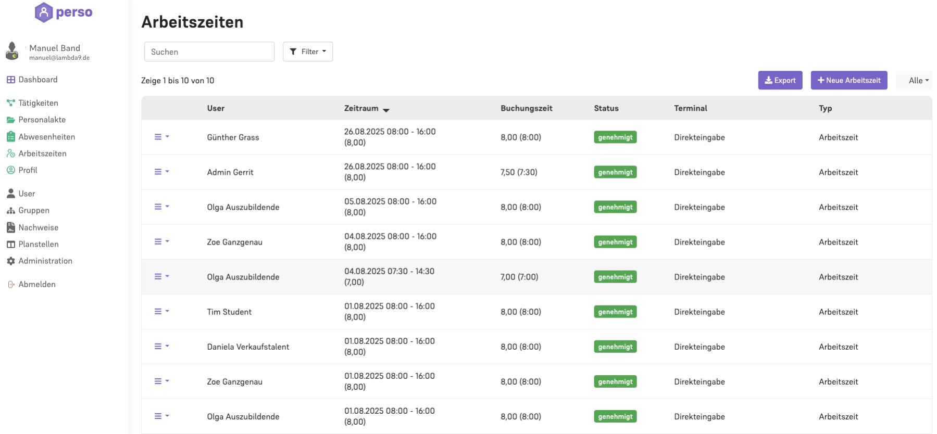The image size is (937, 434).
Task: Open Planstellen menu item
Action: pyautogui.click(x=38, y=244)
